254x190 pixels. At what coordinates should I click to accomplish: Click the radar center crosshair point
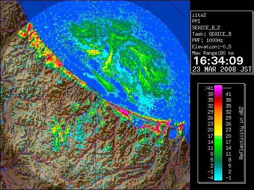[96, 95]
